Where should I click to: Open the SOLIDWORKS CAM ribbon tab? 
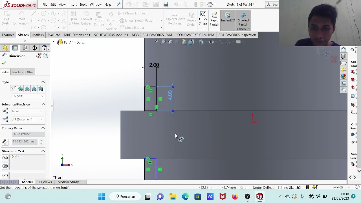(x=157, y=35)
